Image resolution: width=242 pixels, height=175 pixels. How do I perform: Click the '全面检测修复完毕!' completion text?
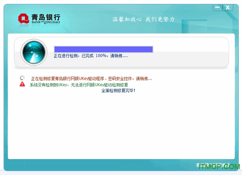click(x=118, y=90)
